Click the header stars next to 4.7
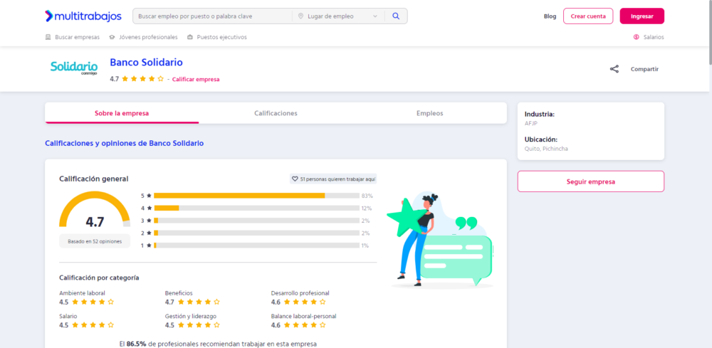Viewport: 712px width, 348px height. click(x=142, y=79)
